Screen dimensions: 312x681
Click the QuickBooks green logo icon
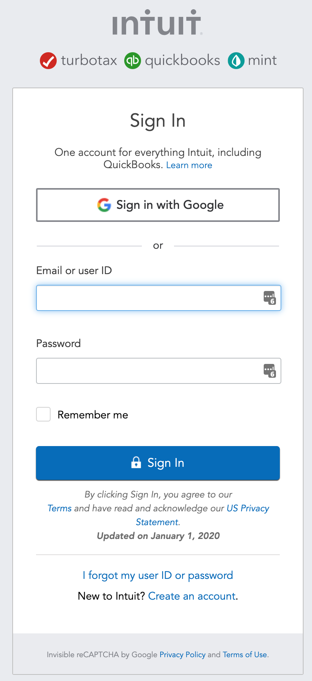coord(133,61)
